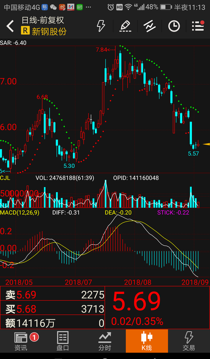Open the 资讯 news tab

click(21, 341)
